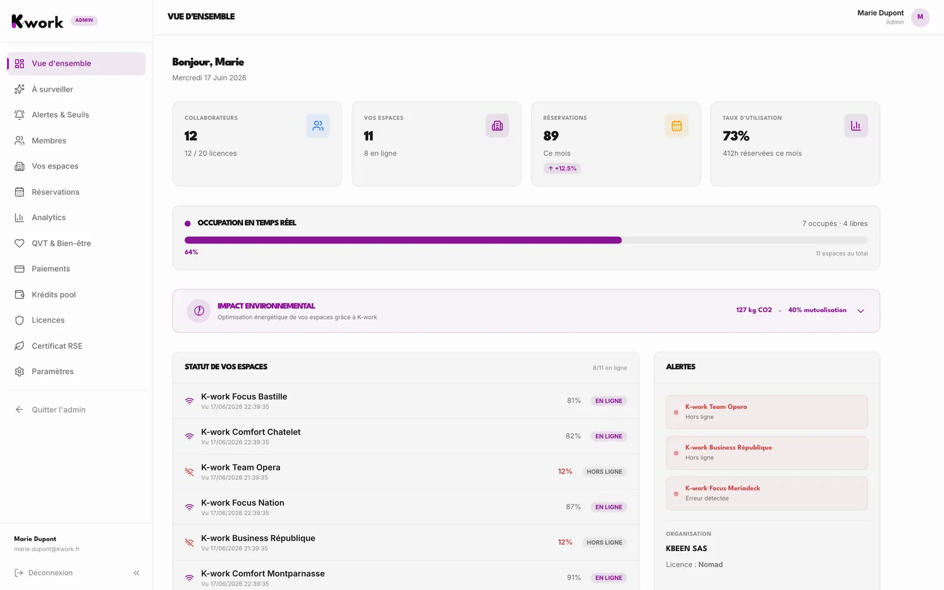The height and width of the screenshot is (590, 944).
Task: Click 'Licence : Nomad' text
Action: pos(694,565)
